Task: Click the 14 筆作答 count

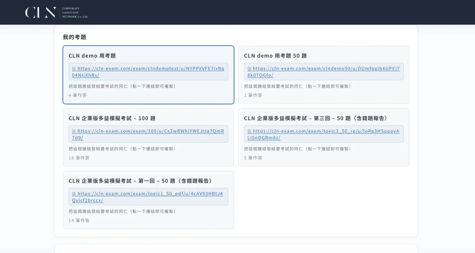Action: 79,220
